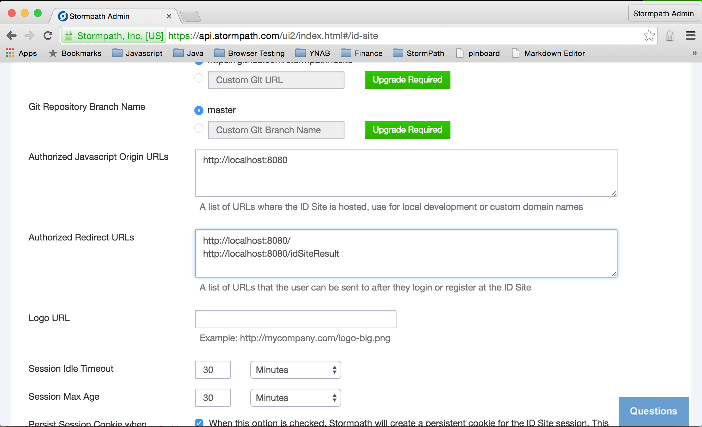This screenshot has height=427, width=702.
Task: Open the YNAB bookmarks folder
Action: (313, 53)
